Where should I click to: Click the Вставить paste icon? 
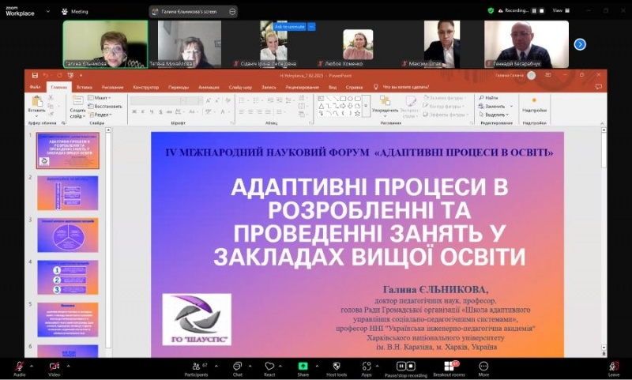(36, 101)
